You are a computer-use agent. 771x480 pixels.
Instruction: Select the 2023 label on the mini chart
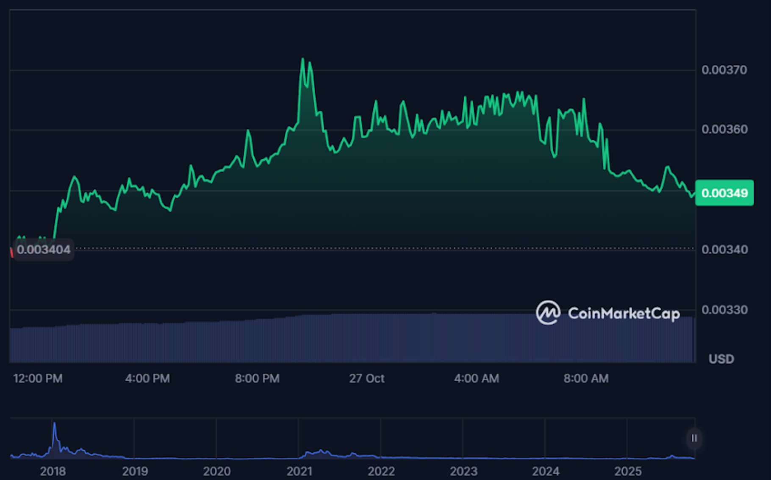[x=465, y=470]
